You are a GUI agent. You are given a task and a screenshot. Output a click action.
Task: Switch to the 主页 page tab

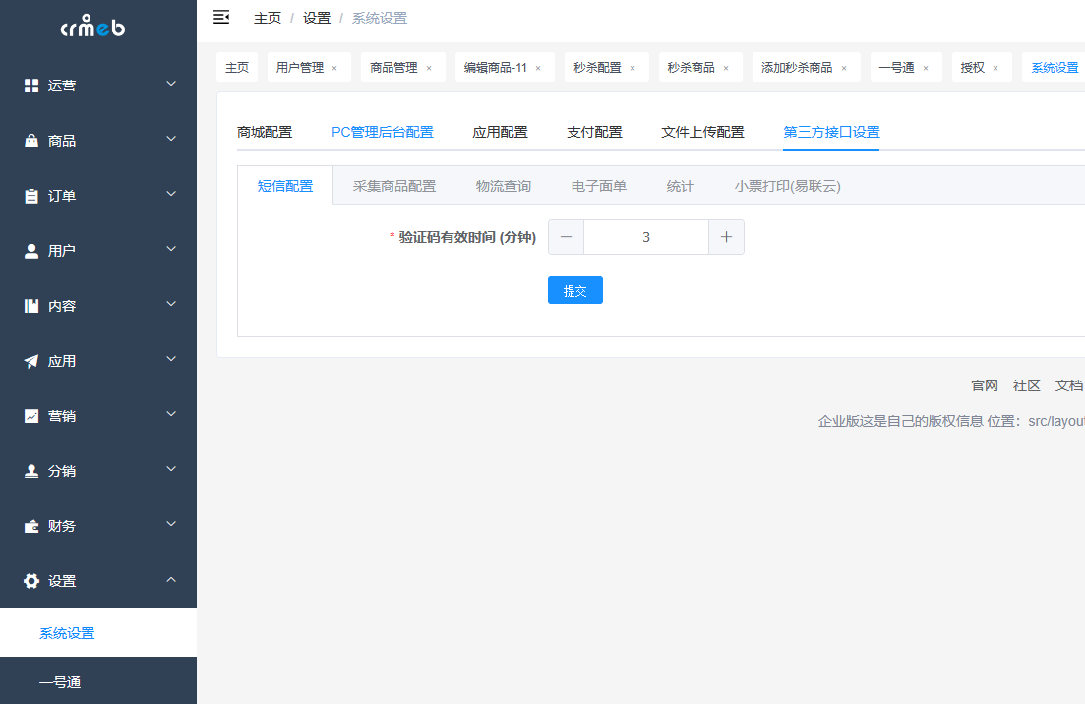(x=237, y=67)
